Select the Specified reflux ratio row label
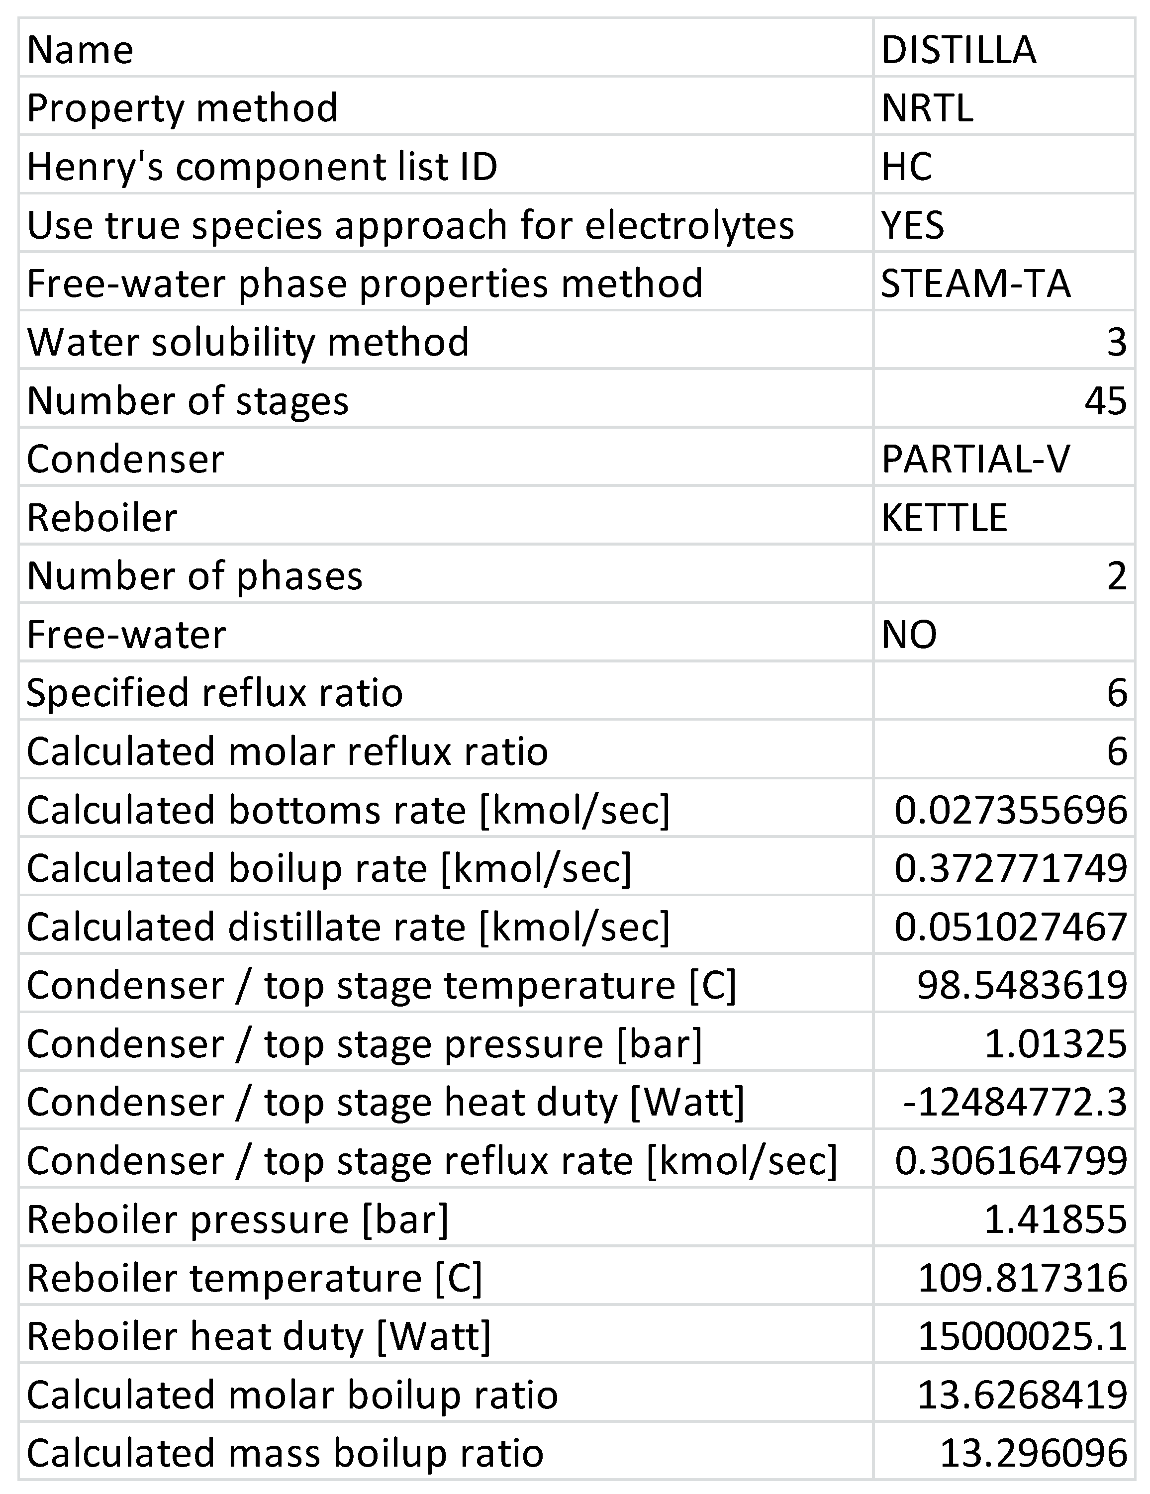 click(x=215, y=692)
